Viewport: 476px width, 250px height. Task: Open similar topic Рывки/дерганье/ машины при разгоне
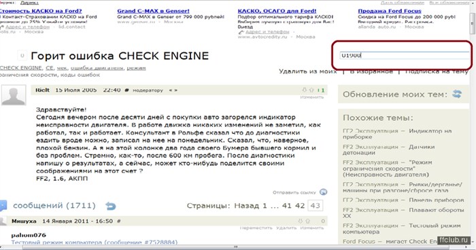pyautogui.click(x=403, y=187)
